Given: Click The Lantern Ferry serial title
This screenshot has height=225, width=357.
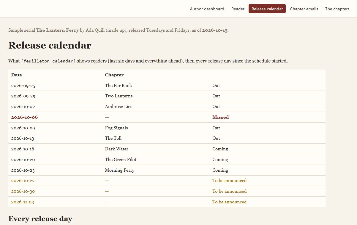Looking at the screenshot, I should 58,30.
